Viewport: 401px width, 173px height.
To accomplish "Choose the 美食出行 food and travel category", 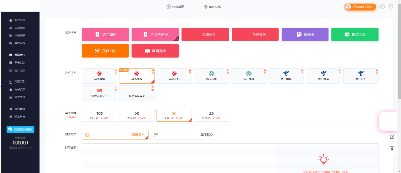I will 105,51.
